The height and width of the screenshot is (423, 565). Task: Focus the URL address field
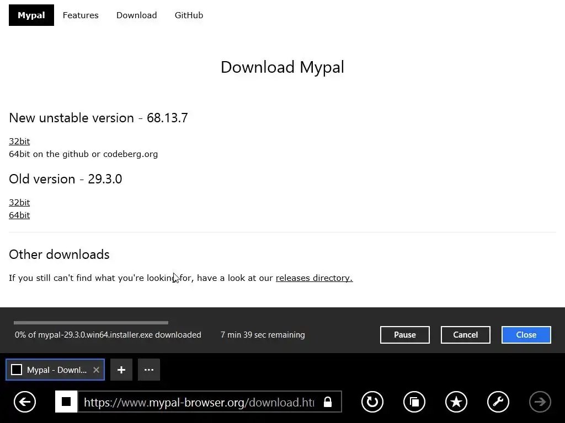point(199,402)
